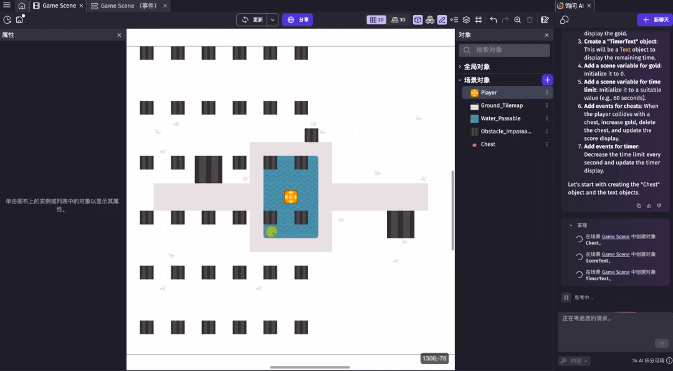
Task: Show info about available AI credits
Action: (x=669, y=360)
